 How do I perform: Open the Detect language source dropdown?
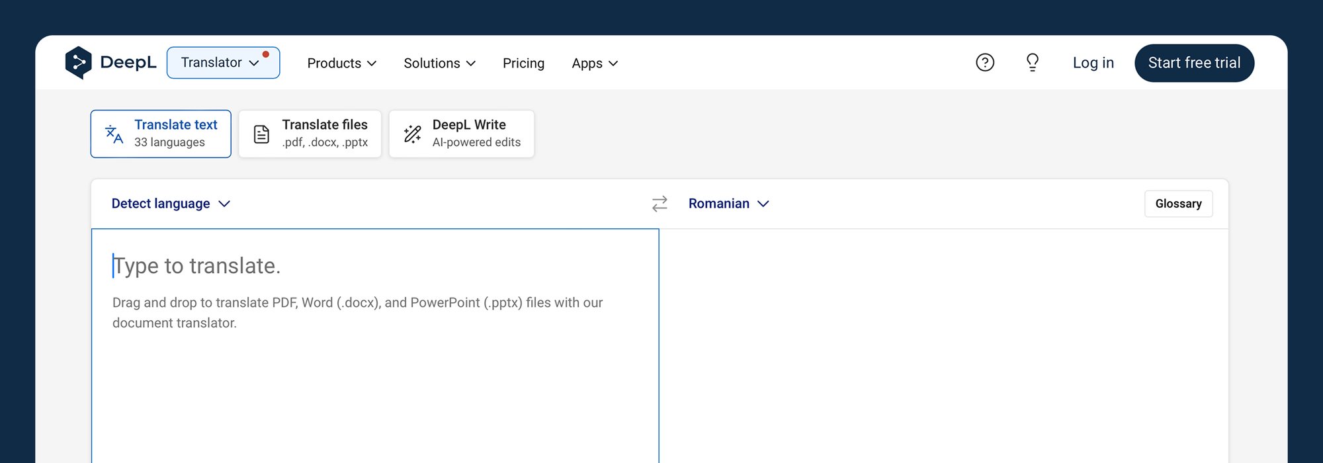[171, 204]
